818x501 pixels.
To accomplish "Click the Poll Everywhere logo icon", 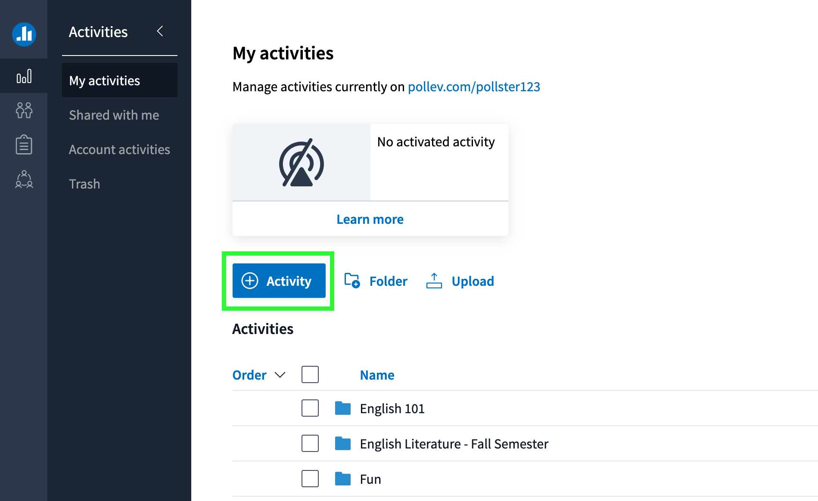I will click(x=24, y=34).
